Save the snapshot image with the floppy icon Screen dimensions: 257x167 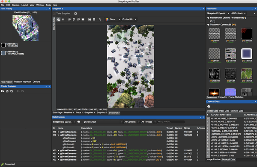[x=90, y=20]
